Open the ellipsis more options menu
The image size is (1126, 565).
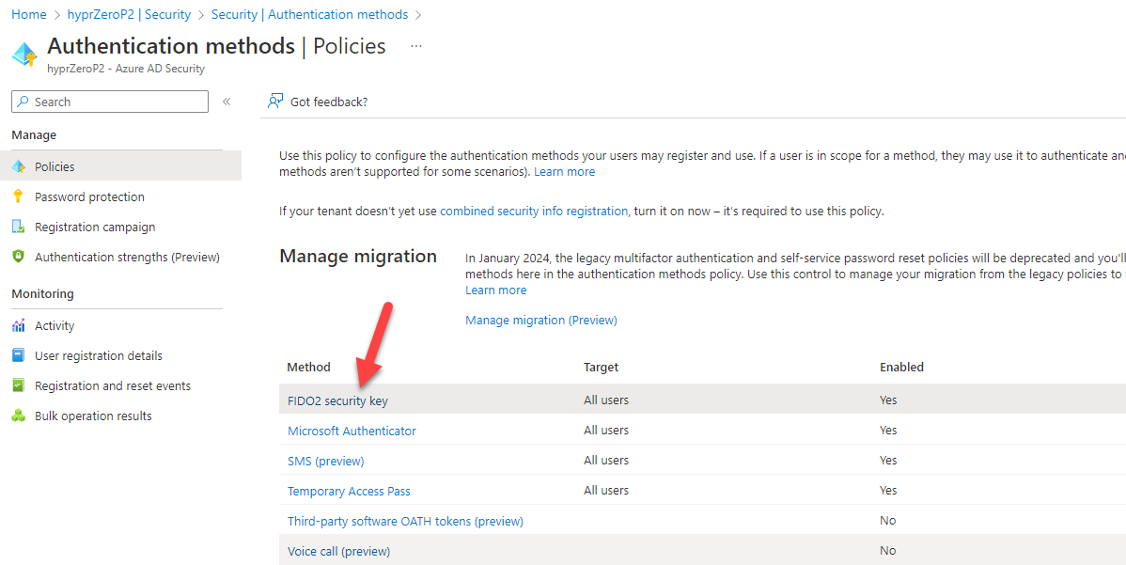tap(416, 46)
